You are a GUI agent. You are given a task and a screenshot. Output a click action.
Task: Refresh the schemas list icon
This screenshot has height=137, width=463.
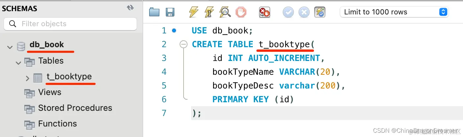click(130, 8)
